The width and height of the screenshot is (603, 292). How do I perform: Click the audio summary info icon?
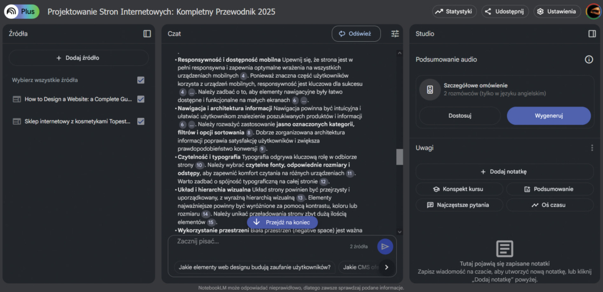pos(588,59)
